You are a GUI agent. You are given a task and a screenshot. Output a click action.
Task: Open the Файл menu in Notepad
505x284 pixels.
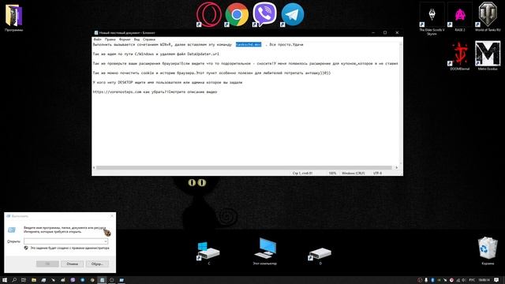coord(97,39)
